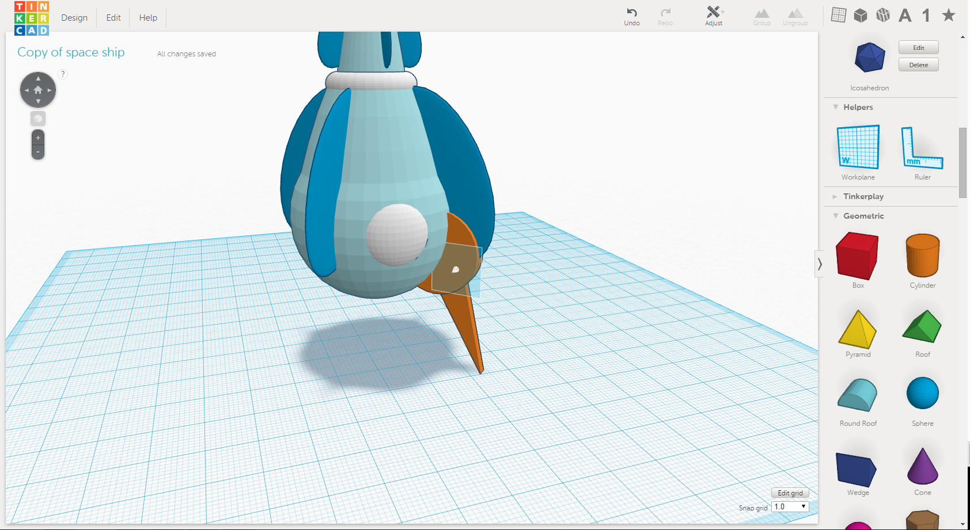Select the wireframe polyhedron icon
This screenshot has height=530, width=970.
pyautogui.click(x=883, y=15)
